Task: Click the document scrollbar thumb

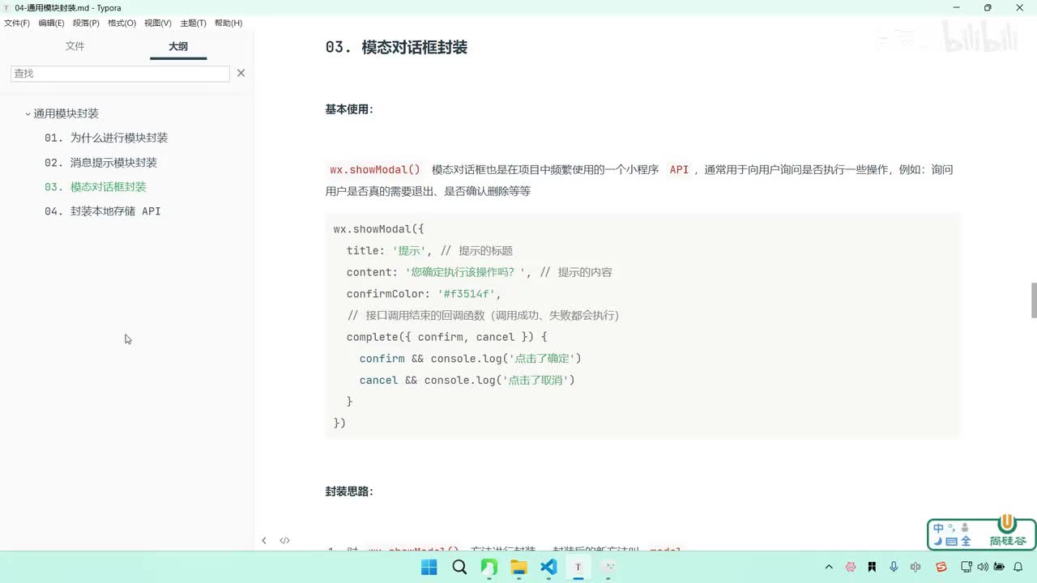Action: pos(1033,300)
